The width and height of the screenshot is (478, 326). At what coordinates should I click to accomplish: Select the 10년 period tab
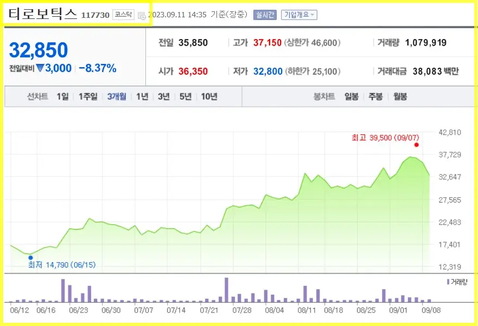click(x=208, y=96)
